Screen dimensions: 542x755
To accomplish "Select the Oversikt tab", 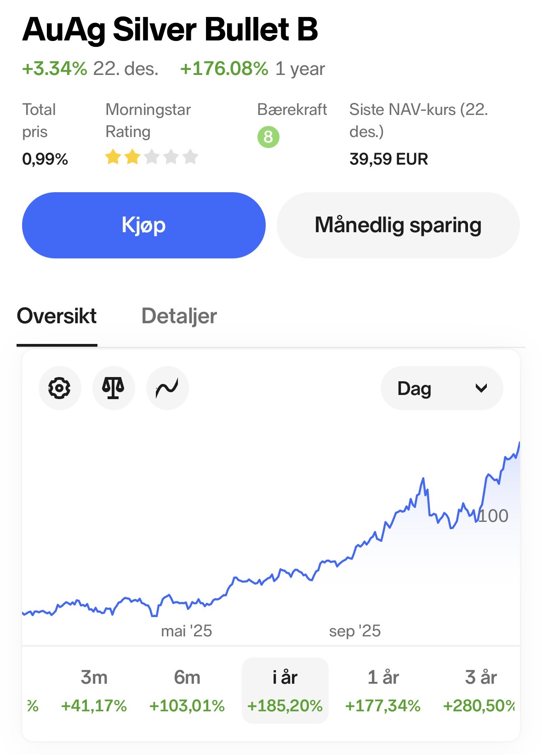I will [57, 316].
